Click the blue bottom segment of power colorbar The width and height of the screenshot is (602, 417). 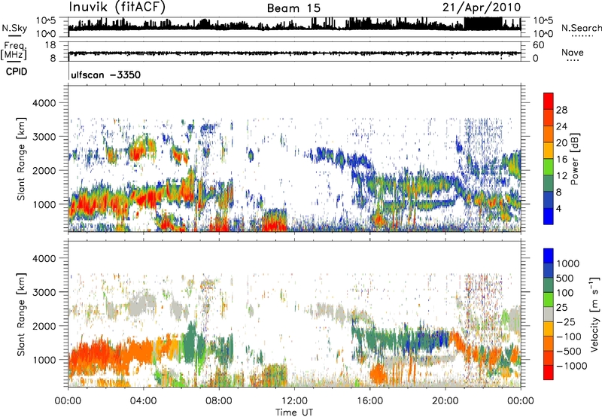tap(549, 216)
